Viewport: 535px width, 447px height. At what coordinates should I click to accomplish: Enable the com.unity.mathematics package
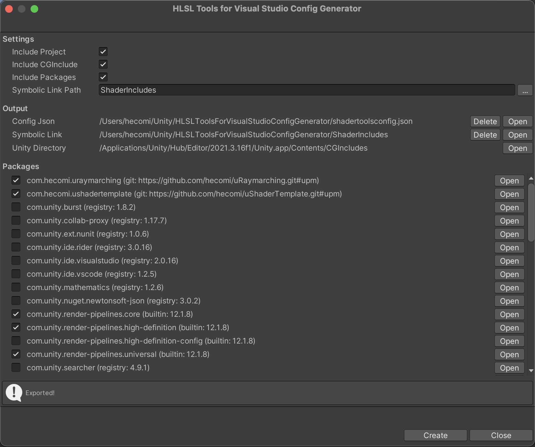tap(16, 287)
